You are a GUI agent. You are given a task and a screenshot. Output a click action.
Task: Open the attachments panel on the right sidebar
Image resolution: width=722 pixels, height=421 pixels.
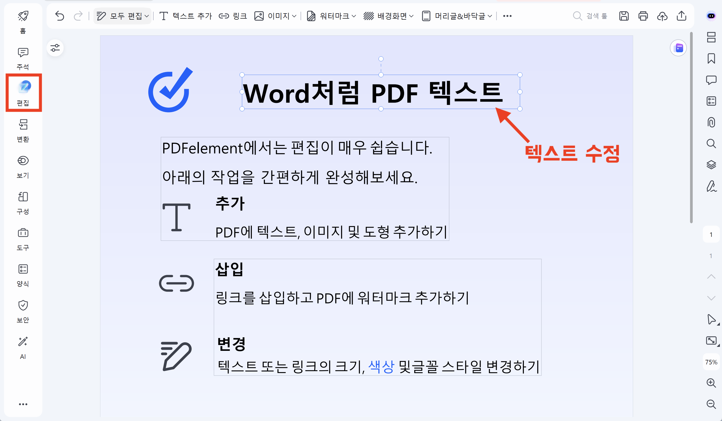pos(711,123)
